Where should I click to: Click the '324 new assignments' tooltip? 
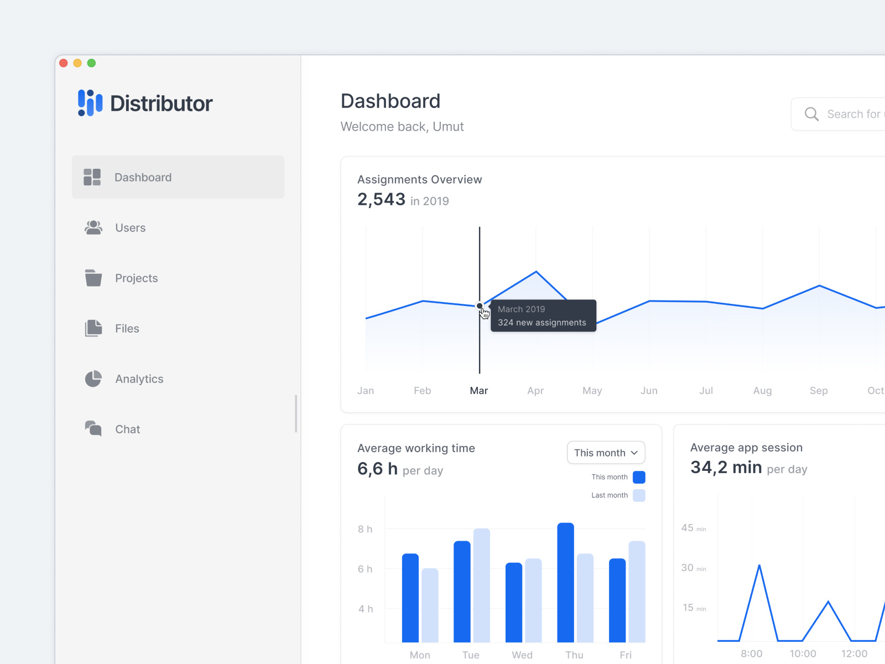[x=543, y=315]
